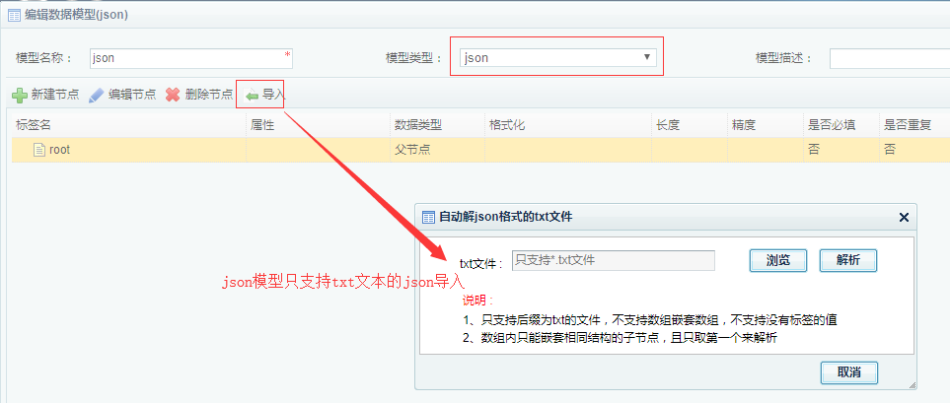Click the 精度 column header

point(744,125)
